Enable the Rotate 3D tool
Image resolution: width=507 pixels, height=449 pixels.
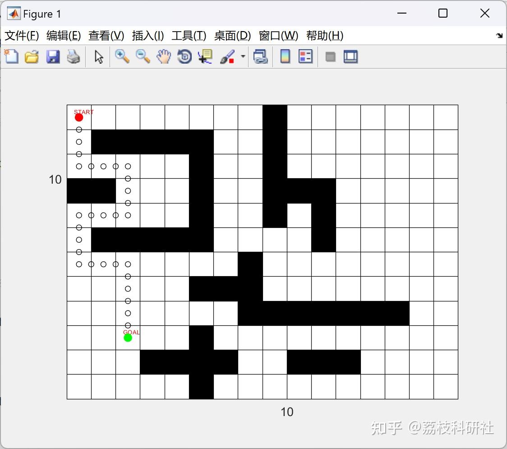[x=184, y=56]
